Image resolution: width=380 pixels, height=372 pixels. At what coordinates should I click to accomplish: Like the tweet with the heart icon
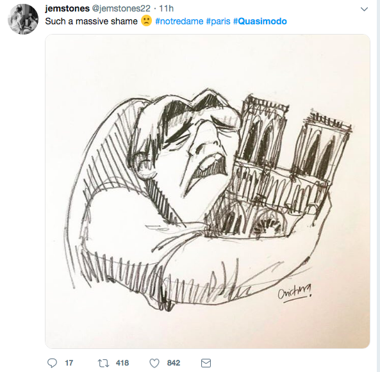point(154,363)
